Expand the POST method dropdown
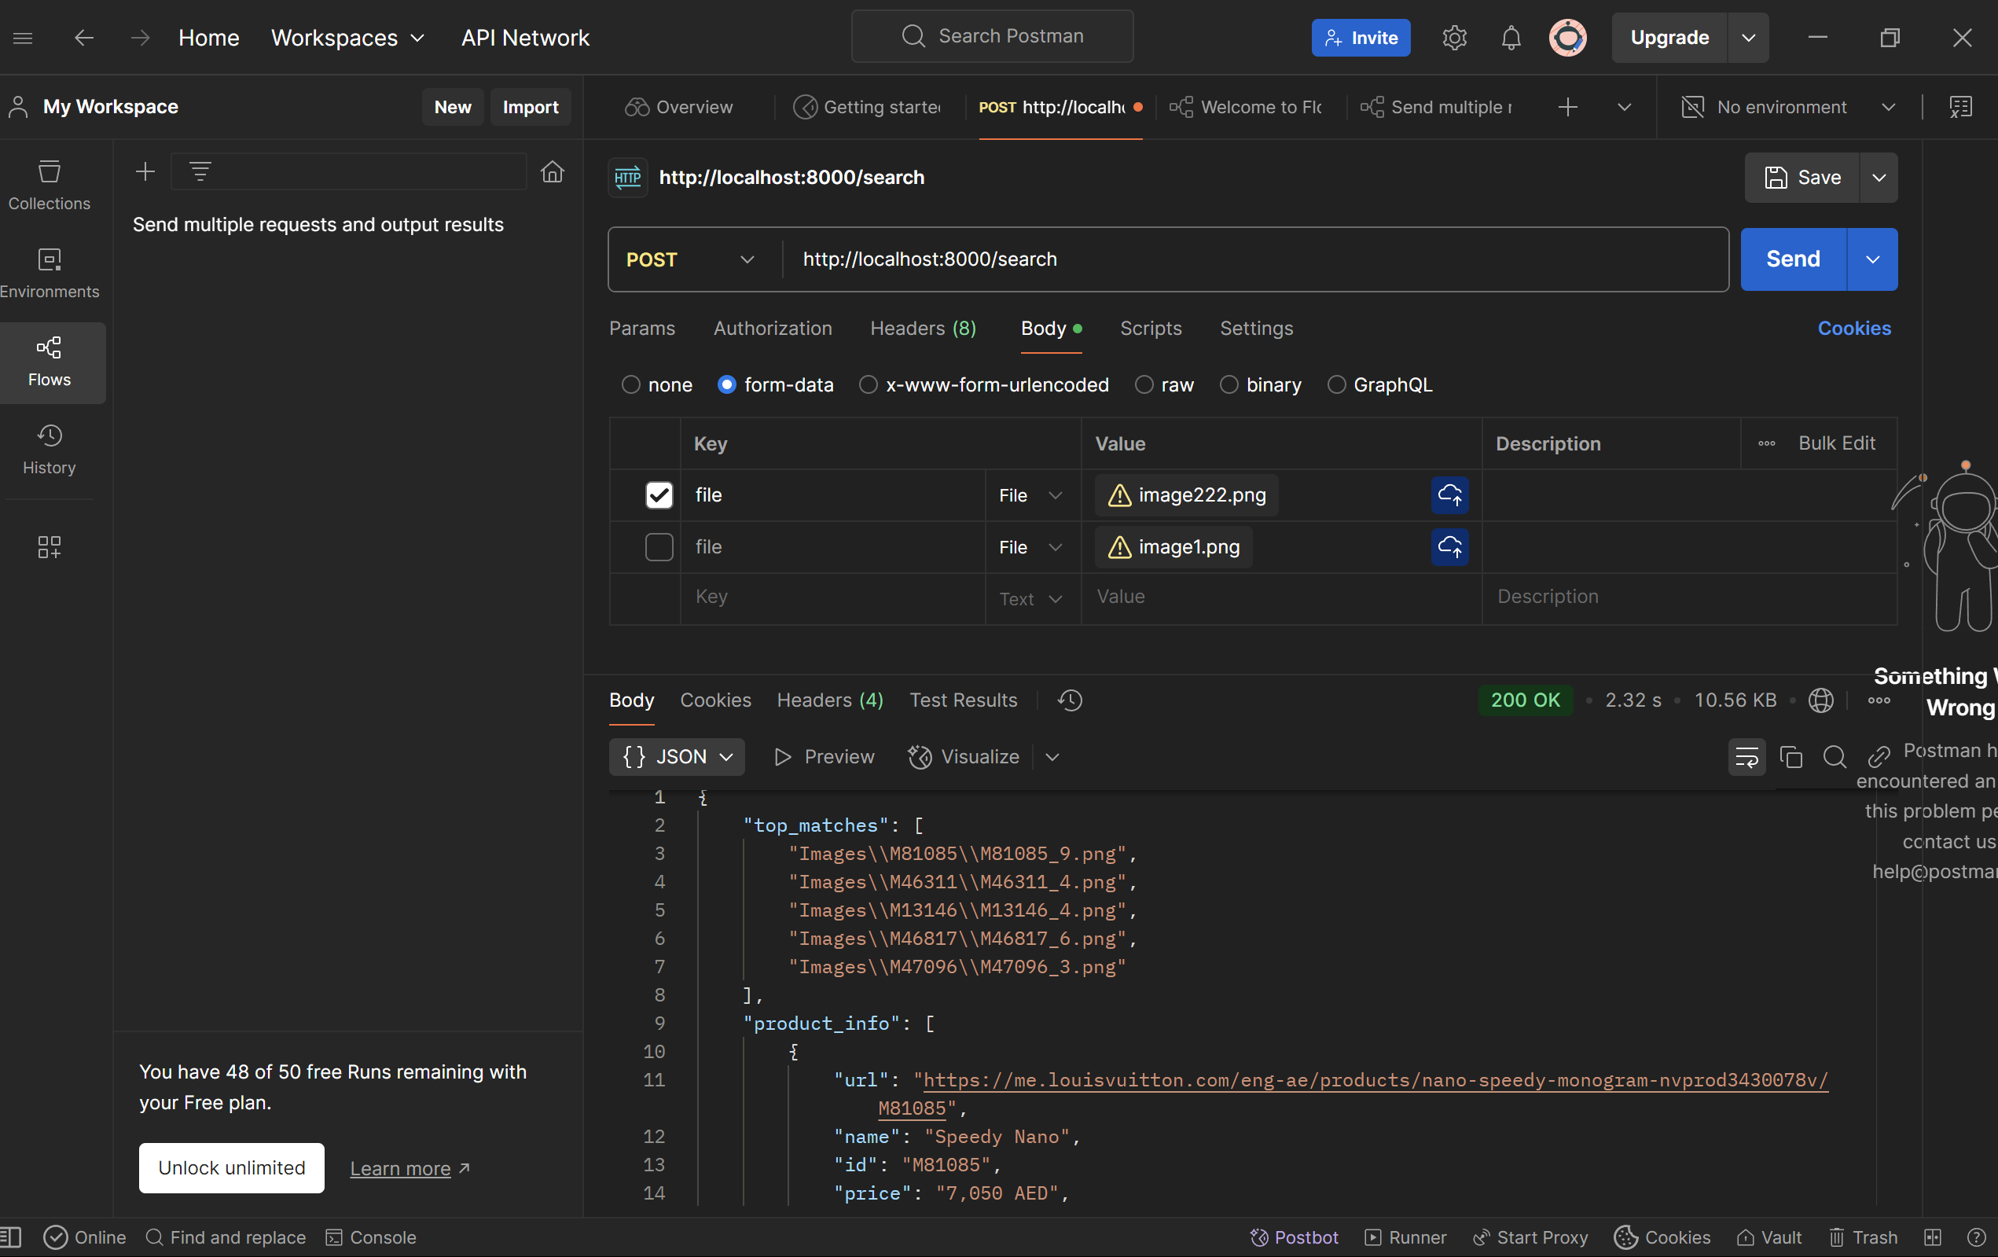 tap(690, 259)
